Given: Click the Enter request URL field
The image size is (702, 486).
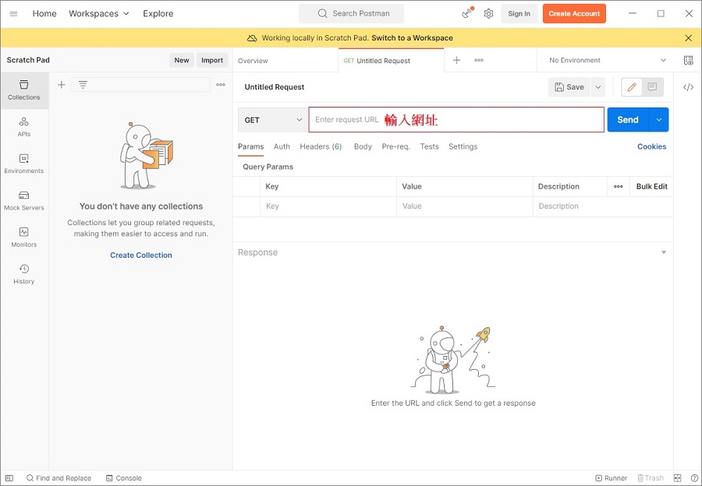Looking at the screenshot, I should 456,120.
